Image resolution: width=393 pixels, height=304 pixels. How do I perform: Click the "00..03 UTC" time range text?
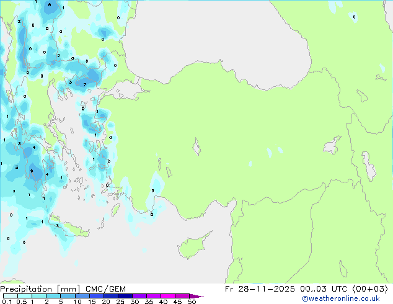(324, 289)
